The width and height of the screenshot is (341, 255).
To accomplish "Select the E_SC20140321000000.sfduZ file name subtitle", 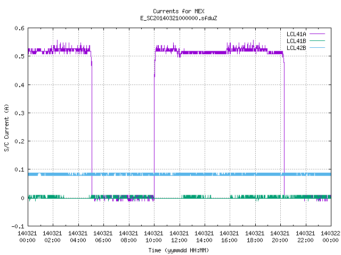I will click(x=178, y=18).
